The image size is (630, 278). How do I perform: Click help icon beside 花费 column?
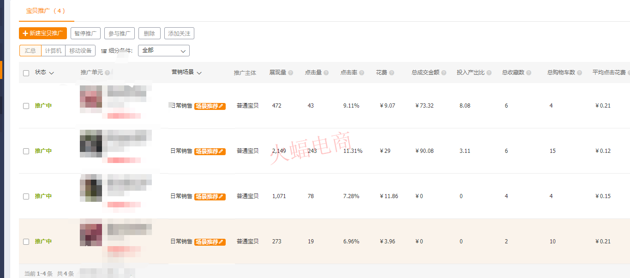point(392,73)
